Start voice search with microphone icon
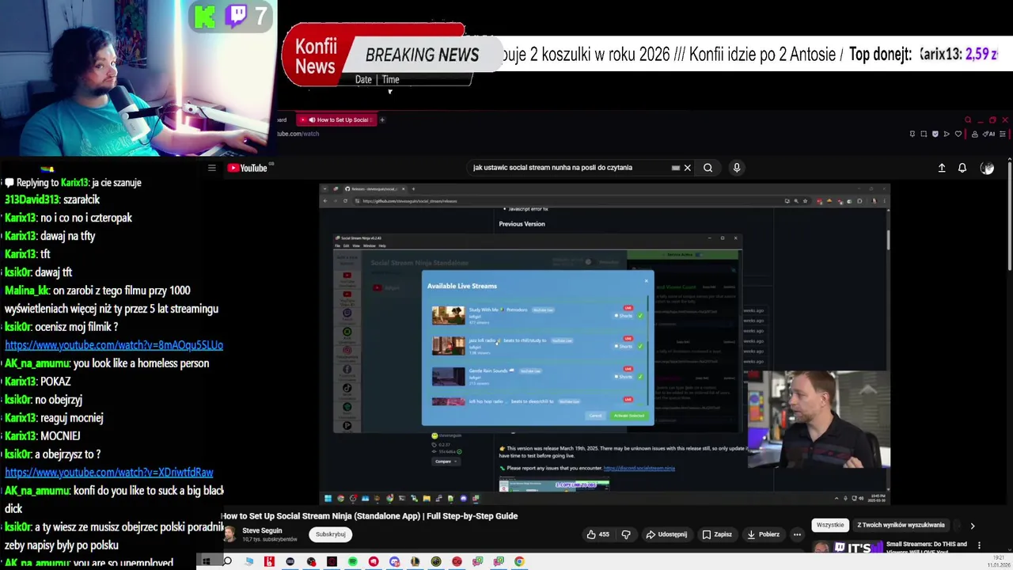Screen dimensions: 1013x570 click(736, 168)
